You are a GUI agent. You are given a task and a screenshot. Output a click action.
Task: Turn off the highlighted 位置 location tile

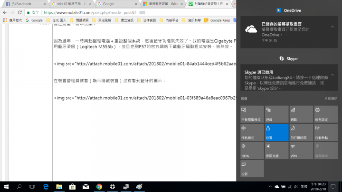(x=276, y=132)
